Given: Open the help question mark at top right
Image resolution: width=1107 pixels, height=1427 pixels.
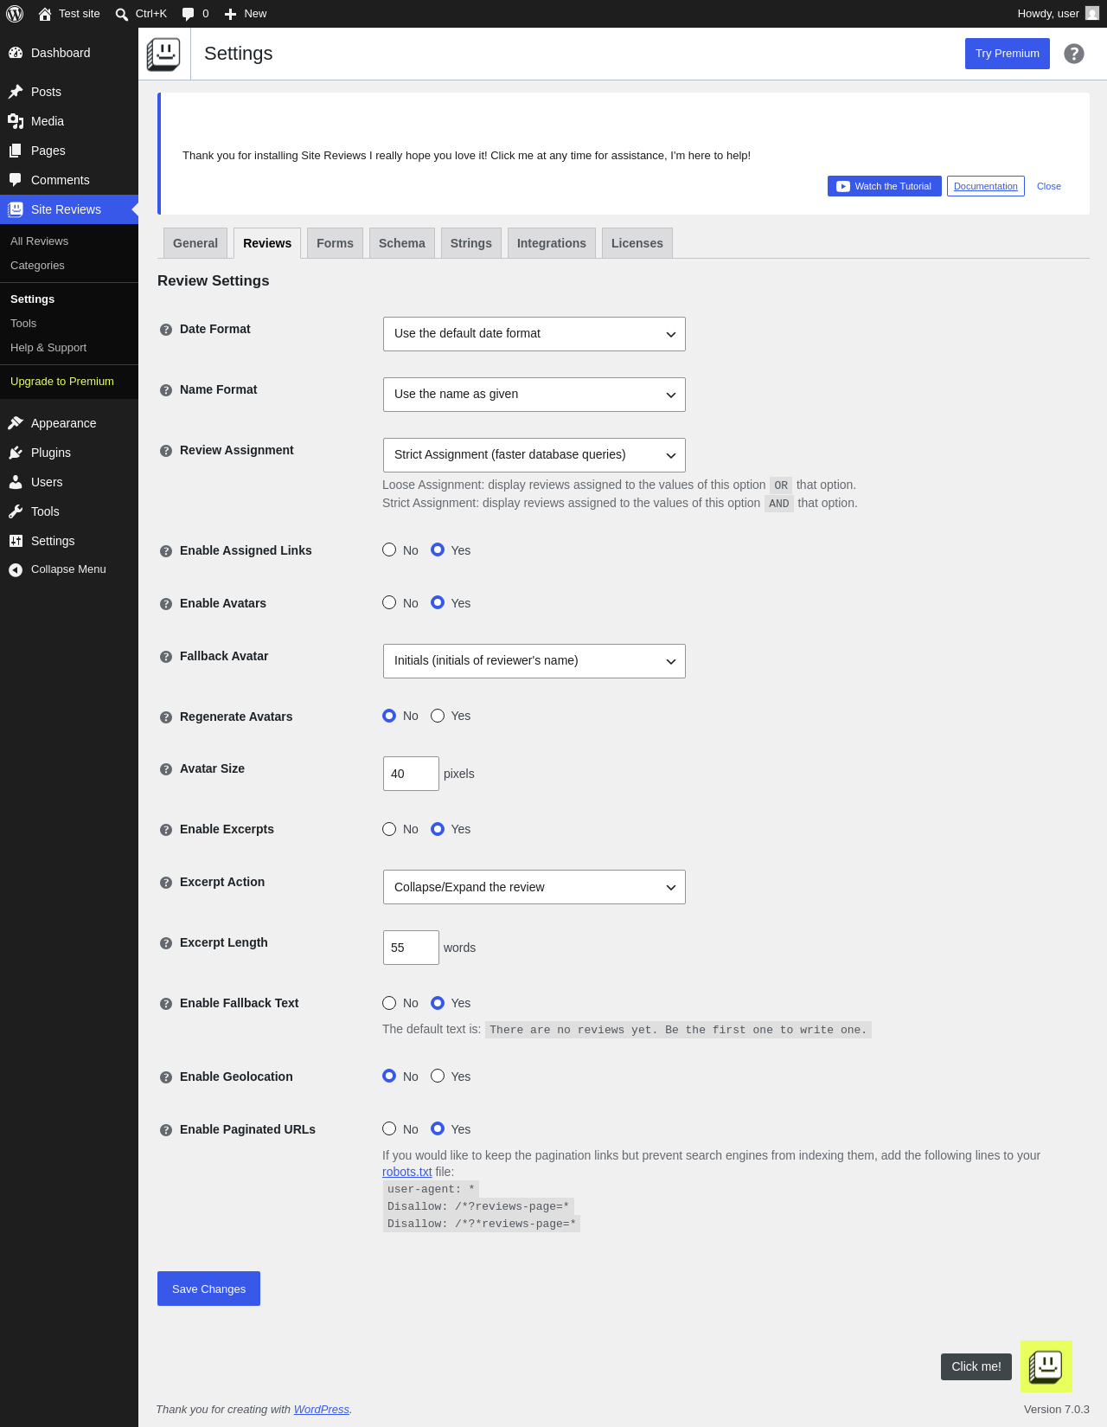Looking at the screenshot, I should tap(1074, 54).
